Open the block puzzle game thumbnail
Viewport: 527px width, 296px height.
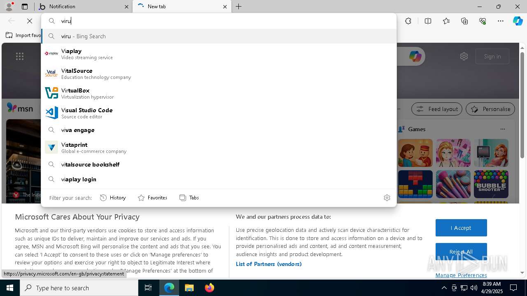pos(415,184)
